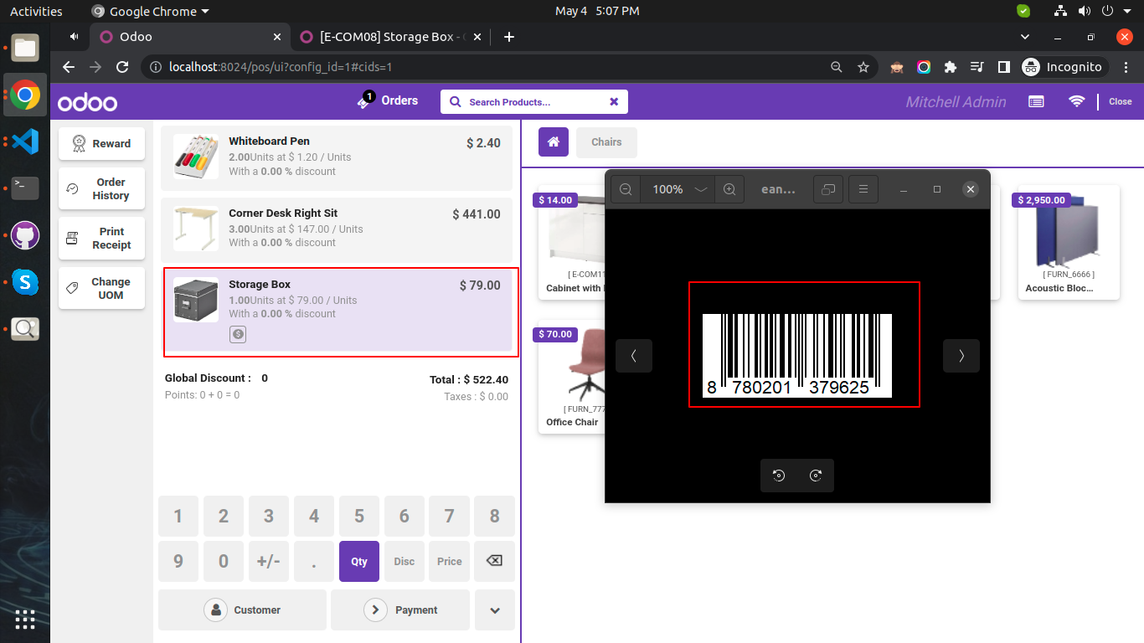The width and height of the screenshot is (1144, 643).
Task: Rotate image clockwise
Action: (816, 476)
